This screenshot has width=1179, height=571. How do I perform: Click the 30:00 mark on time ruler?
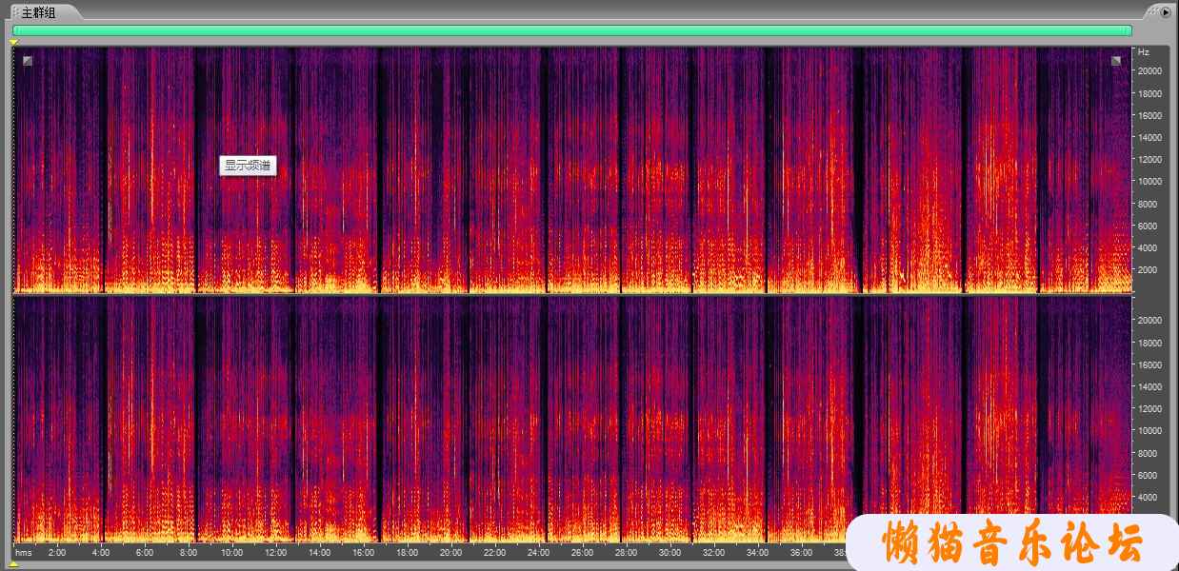pos(669,552)
